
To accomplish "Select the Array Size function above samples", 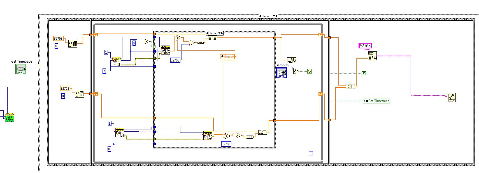I will click(x=292, y=60).
